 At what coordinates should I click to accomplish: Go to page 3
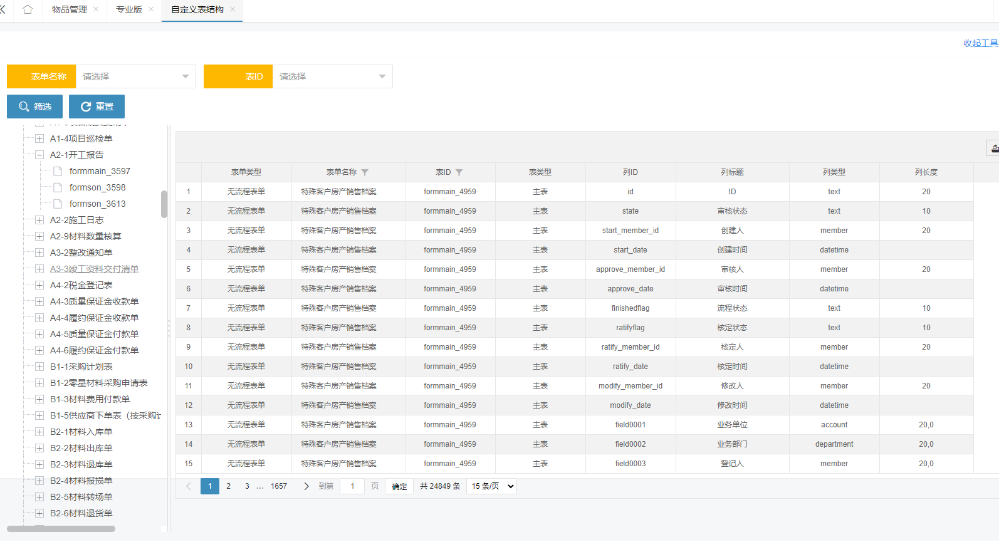click(247, 486)
